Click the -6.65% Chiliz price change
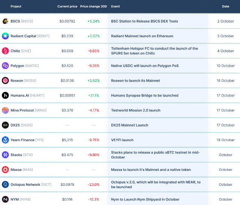Image resolution: width=240 pixels, height=205 pixels. click(x=94, y=51)
